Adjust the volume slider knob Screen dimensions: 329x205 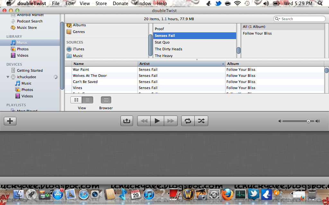pyautogui.click(x=308, y=121)
